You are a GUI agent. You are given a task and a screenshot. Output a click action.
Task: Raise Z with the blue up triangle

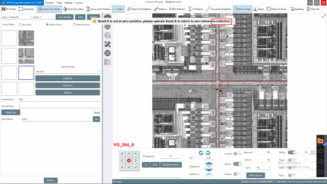[209, 163]
